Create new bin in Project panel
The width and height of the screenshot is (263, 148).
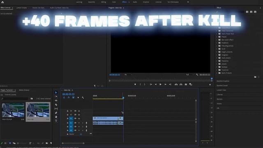coord(47,143)
